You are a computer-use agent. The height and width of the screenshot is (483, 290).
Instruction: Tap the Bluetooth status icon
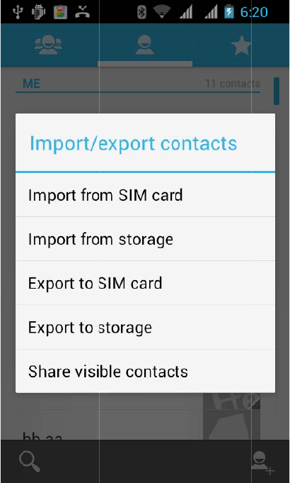click(x=141, y=12)
